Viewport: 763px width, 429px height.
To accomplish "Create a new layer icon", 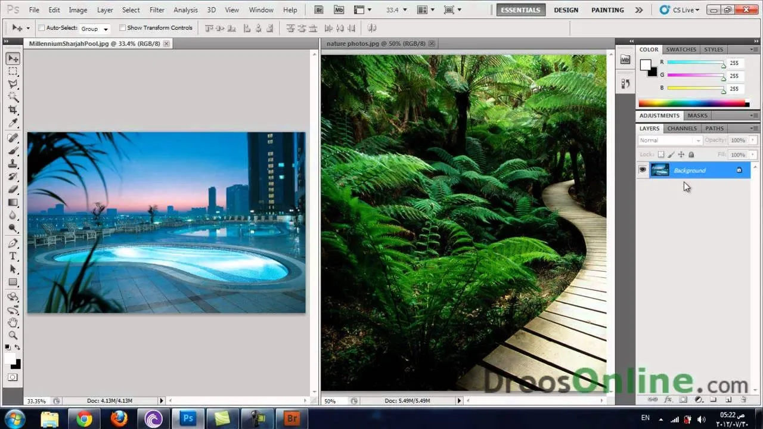I will 728,400.
